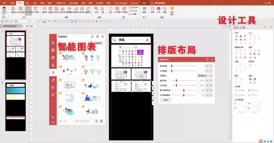274x143 pixels.
Task: Select the first 文本框 radio option
Action: (236, 90)
